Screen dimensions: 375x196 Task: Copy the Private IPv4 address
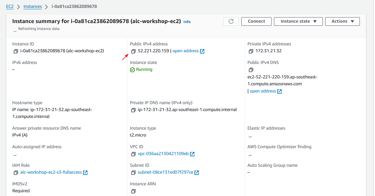(251, 51)
